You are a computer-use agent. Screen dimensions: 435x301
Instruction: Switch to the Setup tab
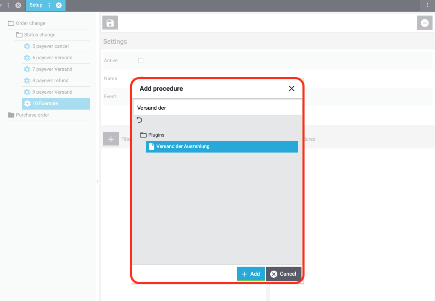tap(36, 5)
